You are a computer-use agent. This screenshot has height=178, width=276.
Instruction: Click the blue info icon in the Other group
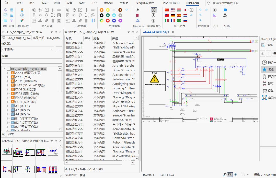point(225,10)
